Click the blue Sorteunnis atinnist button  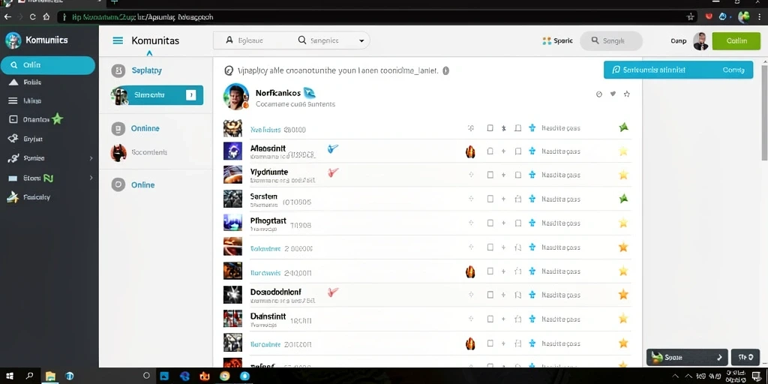(678, 70)
